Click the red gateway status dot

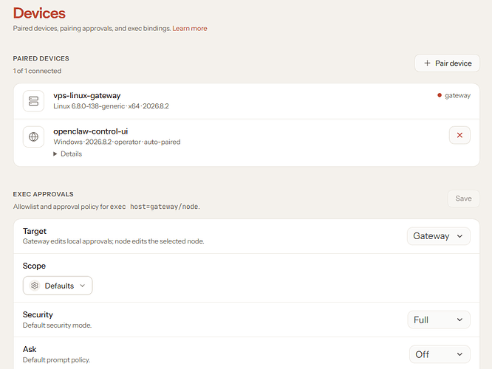tap(440, 95)
